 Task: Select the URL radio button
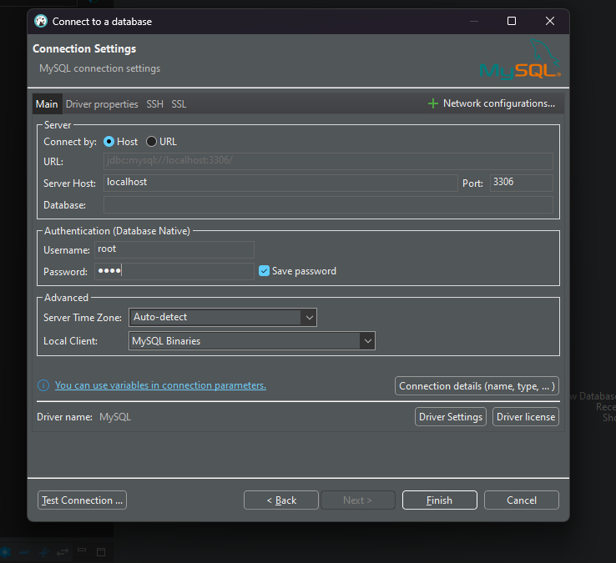click(151, 142)
